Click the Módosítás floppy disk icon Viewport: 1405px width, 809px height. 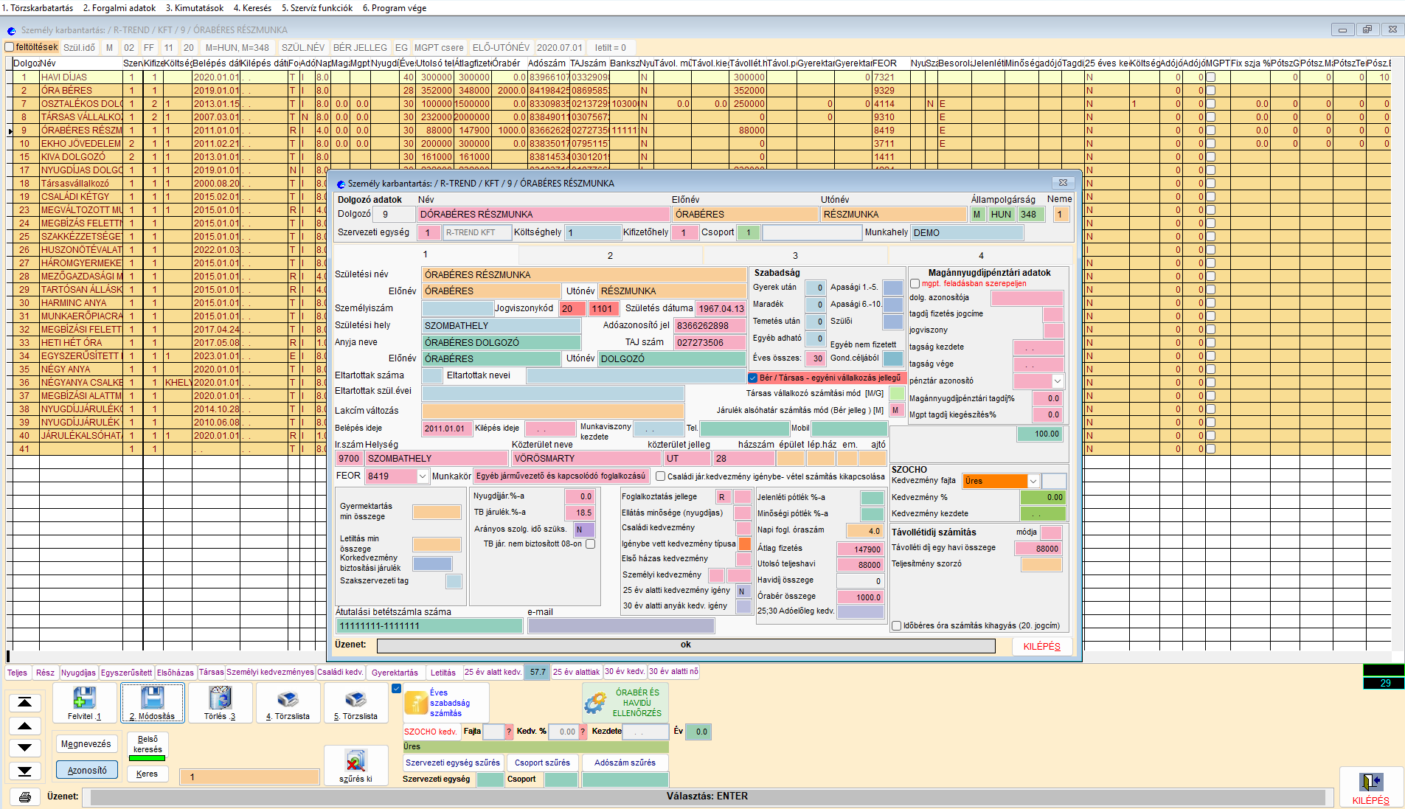click(x=153, y=698)
